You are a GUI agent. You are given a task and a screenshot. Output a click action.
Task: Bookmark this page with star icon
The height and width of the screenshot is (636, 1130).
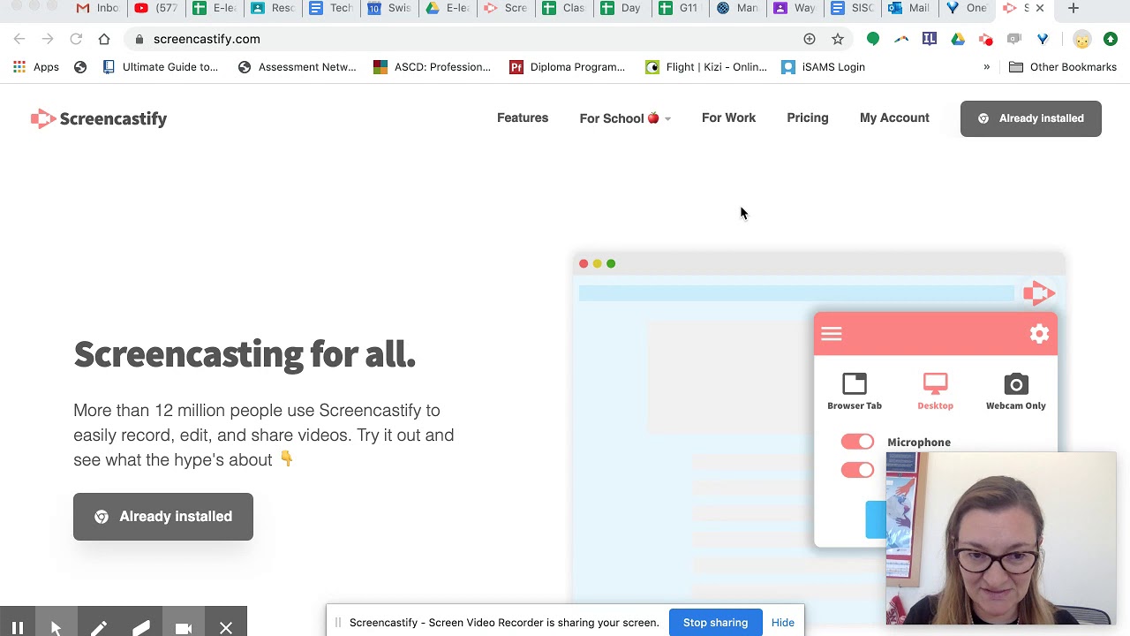click(x=838, y=39)
